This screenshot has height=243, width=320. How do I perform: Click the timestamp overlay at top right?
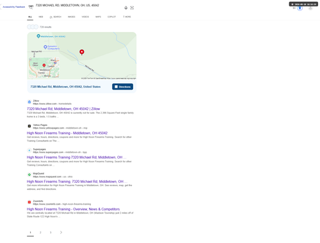[303, 4]
